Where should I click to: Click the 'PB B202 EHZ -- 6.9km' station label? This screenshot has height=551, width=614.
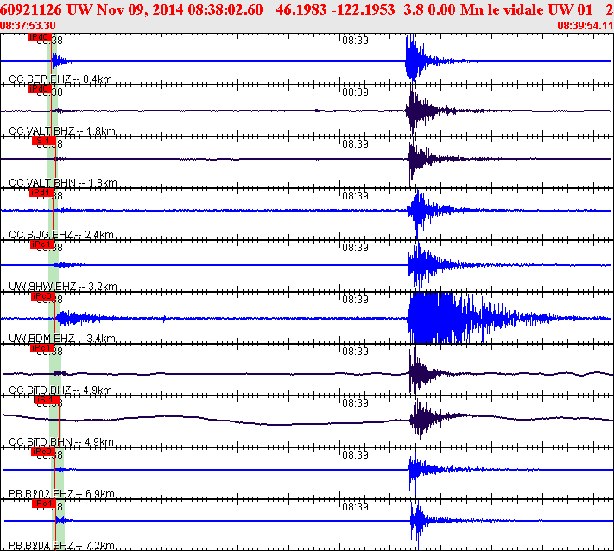(61, 494)
